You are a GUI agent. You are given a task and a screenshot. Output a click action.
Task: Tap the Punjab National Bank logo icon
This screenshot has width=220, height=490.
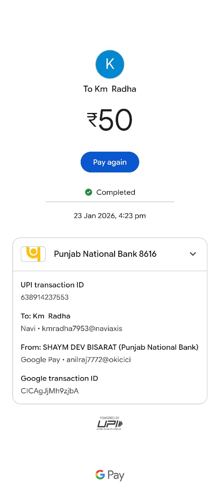click(x=33, y=254)
